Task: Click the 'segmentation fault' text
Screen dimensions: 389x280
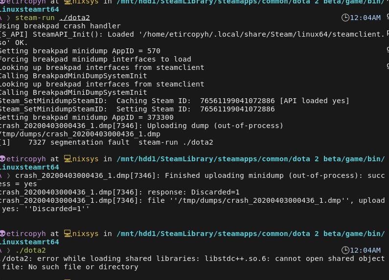Action: click(x=90, y=143)
